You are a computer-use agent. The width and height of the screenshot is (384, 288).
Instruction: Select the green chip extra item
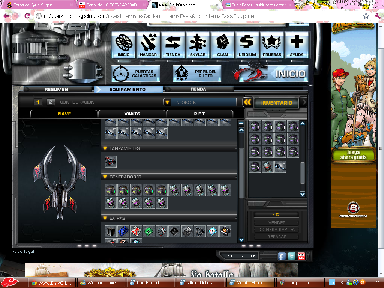click(149, 231)
